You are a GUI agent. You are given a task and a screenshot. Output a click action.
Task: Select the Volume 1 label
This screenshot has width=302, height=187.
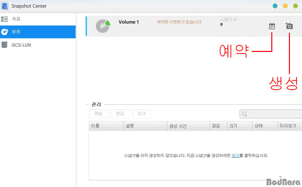point(129,22)
